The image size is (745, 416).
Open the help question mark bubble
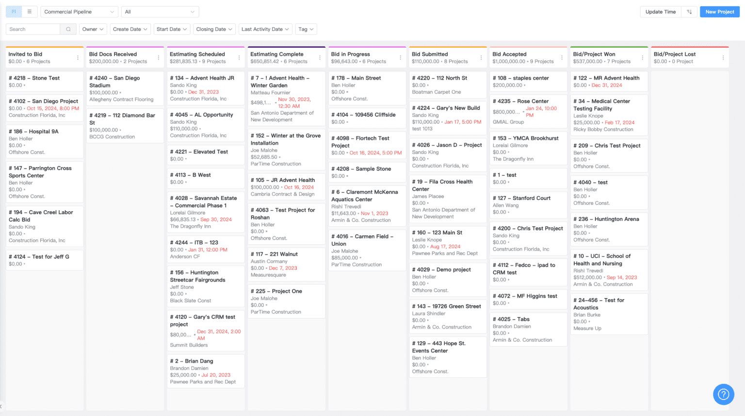coord(723,394)
